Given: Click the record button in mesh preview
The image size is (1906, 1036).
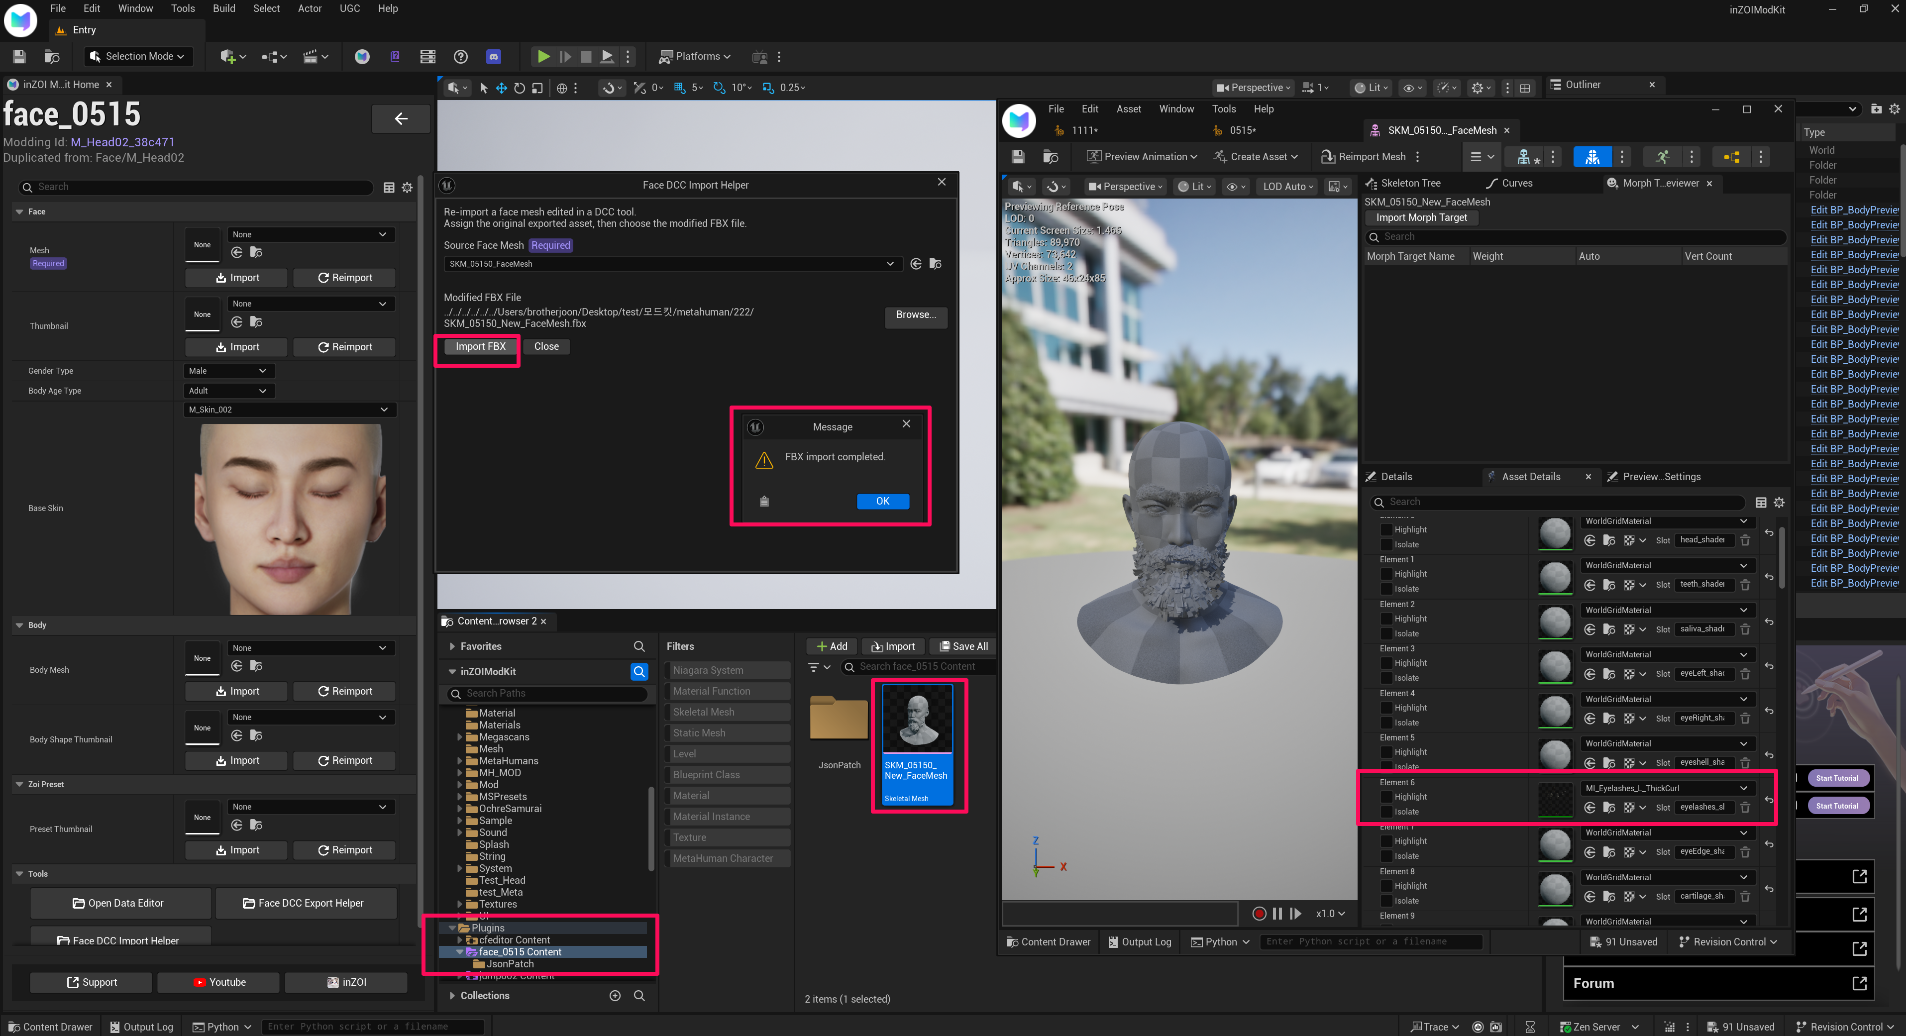Looking at the screenshot, I should [x=1259, y=913].
